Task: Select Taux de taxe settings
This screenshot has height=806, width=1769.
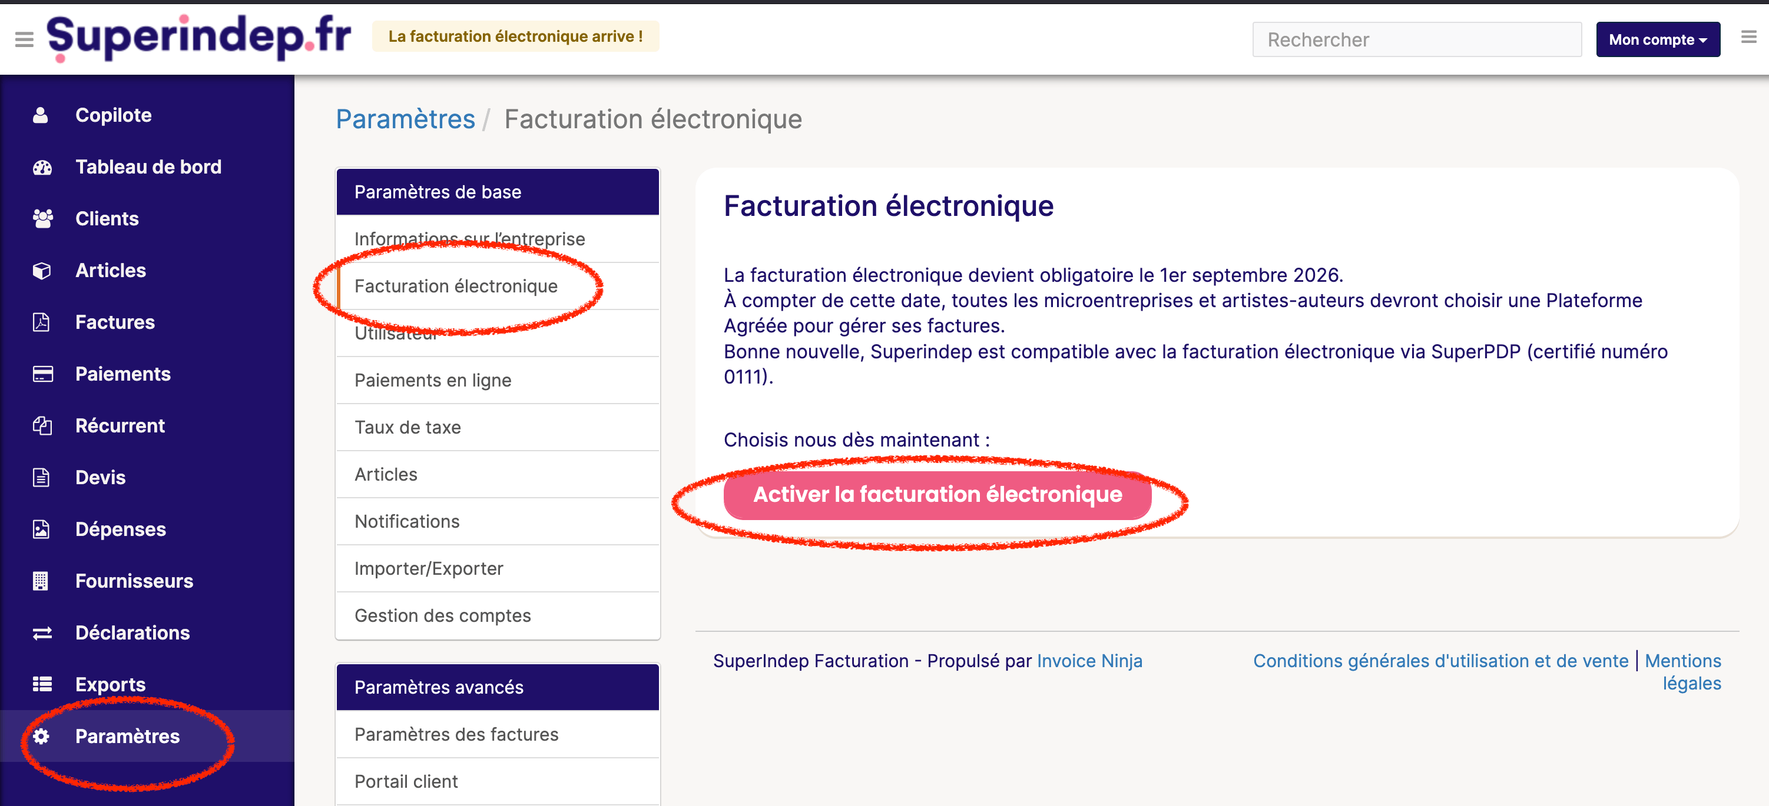Action: pos(498,427)
